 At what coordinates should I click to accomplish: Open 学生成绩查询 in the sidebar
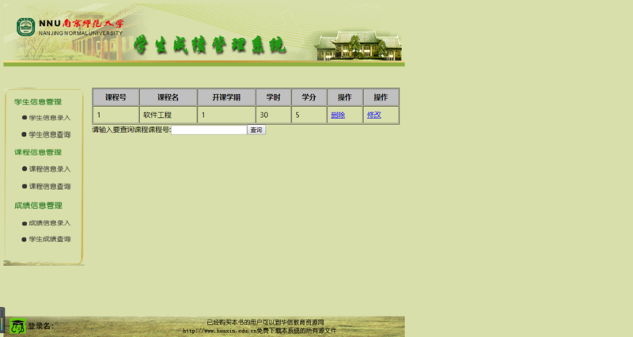50,239
